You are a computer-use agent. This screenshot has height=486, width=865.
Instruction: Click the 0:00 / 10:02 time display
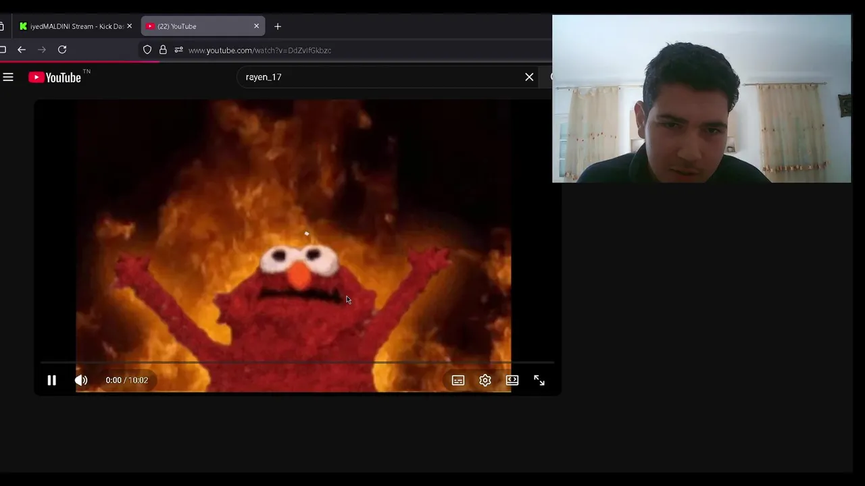pos(126,380)
